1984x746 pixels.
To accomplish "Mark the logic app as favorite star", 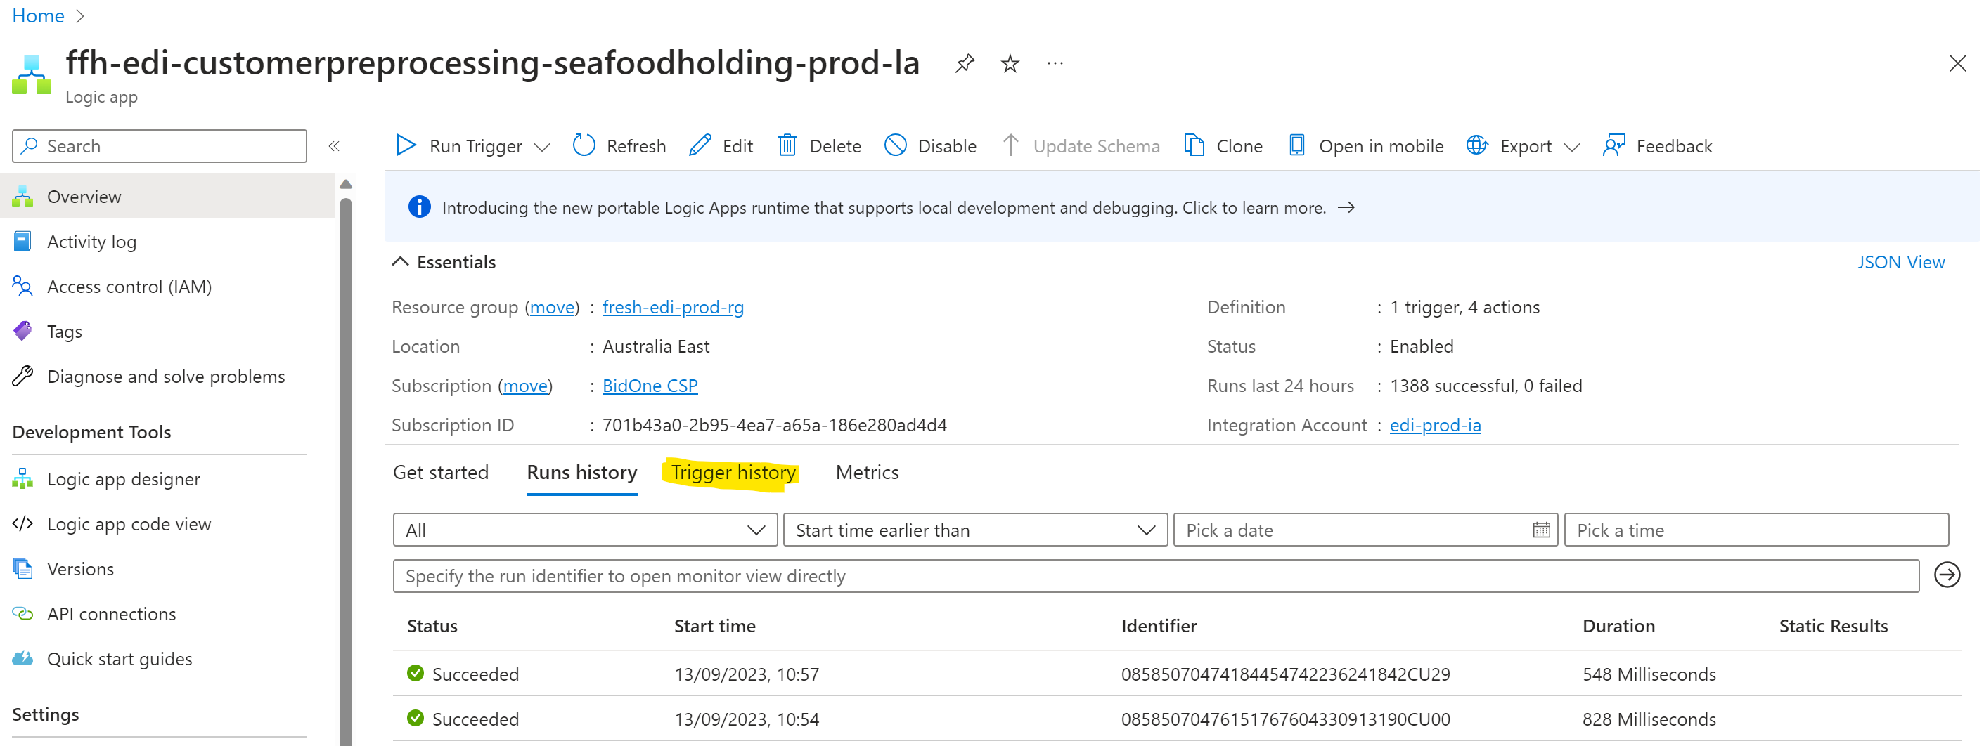I will (1010, 63).
